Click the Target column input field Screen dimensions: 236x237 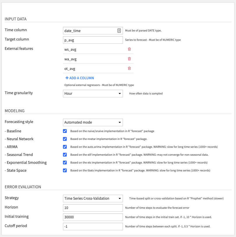(93, 40)
